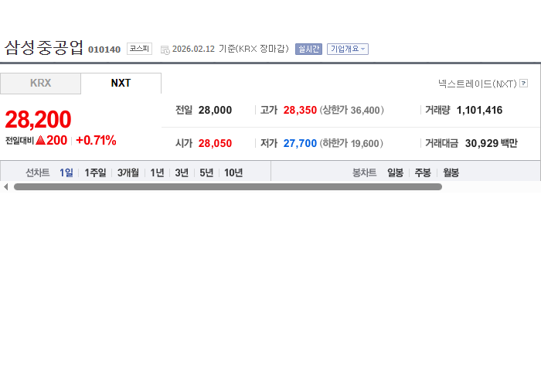Switch to the KRX tab
Screen dimensions: 541x379
[x=40, y=84]
